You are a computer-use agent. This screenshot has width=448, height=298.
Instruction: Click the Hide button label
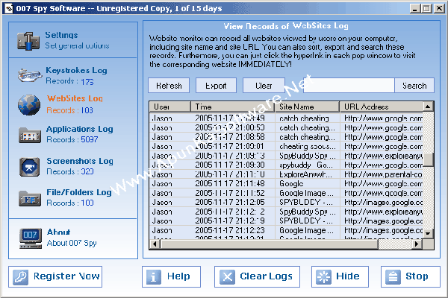pos(348,276)
